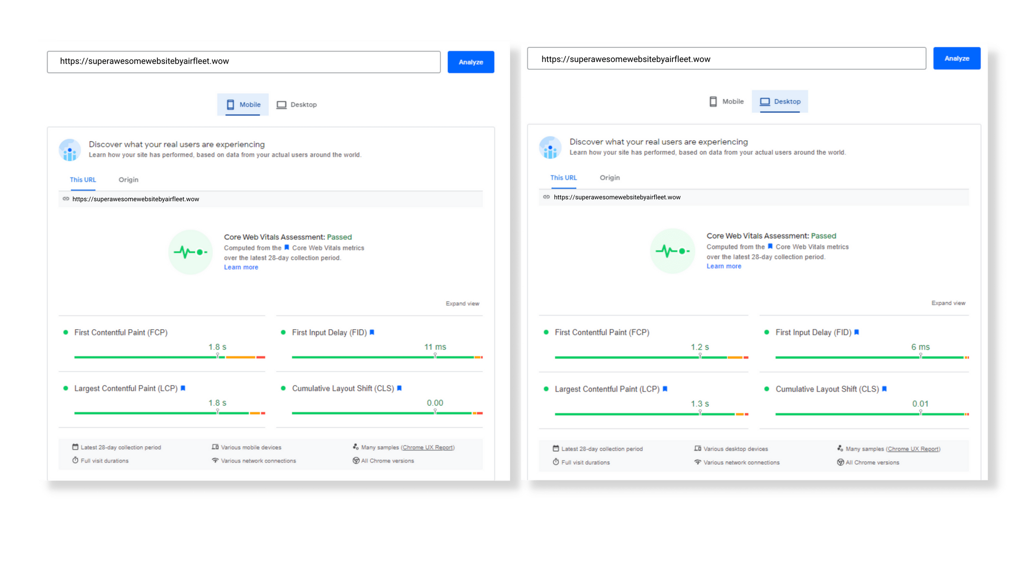Select the Origin tab in the mobile report

[128, 180]
